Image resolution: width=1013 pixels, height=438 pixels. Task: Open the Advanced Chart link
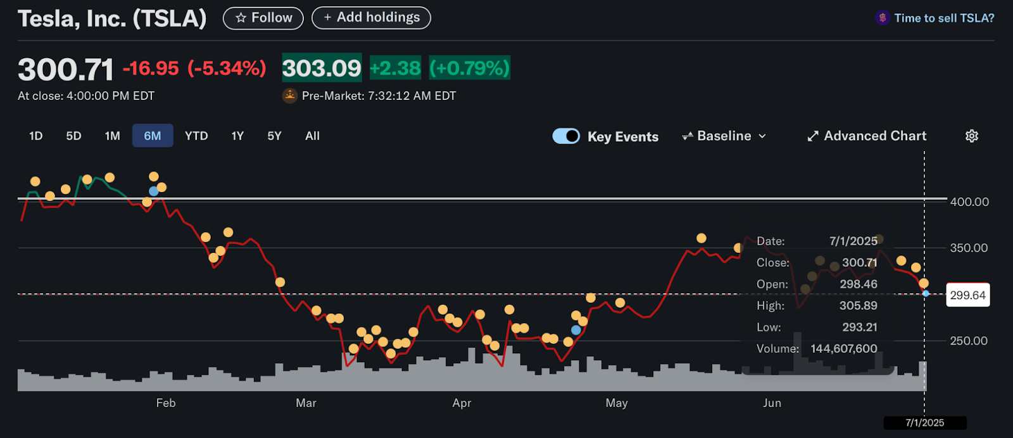pos(867,136)
